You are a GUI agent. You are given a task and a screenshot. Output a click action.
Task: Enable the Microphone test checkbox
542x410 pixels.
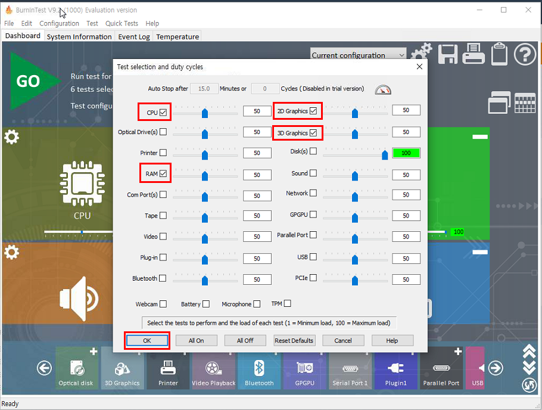[x=257, y=304]
